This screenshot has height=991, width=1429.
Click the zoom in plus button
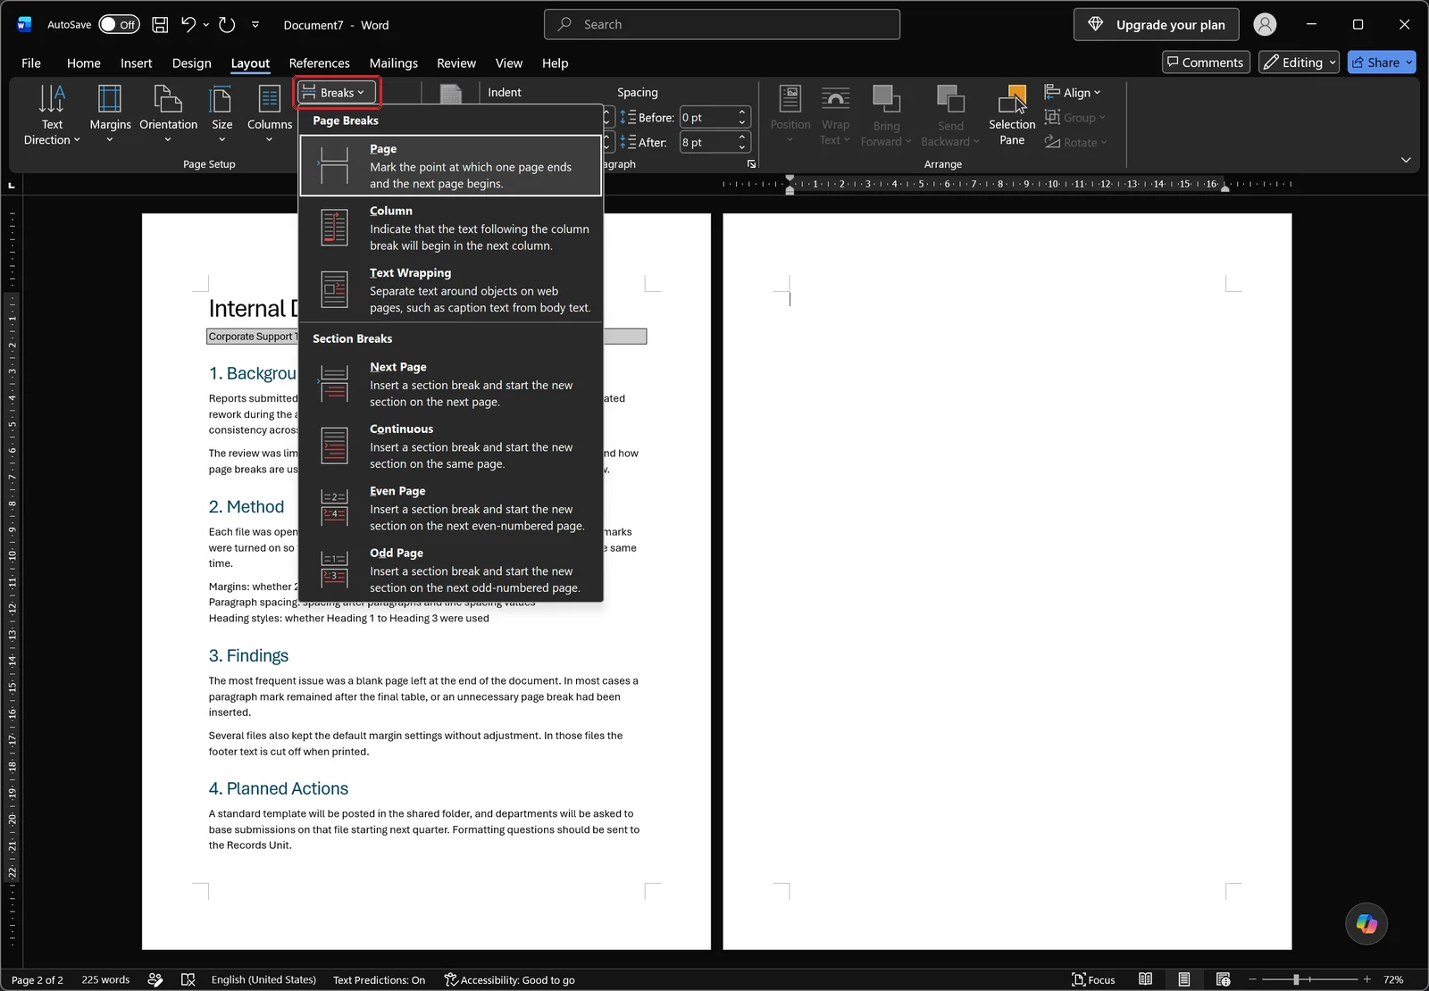point(1366,979)
